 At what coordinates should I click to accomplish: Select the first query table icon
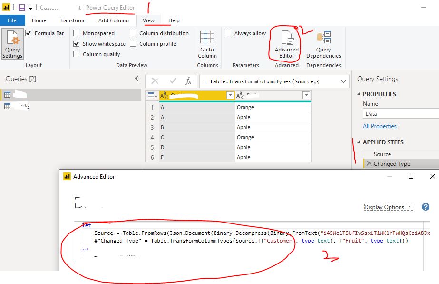point(7,95)
